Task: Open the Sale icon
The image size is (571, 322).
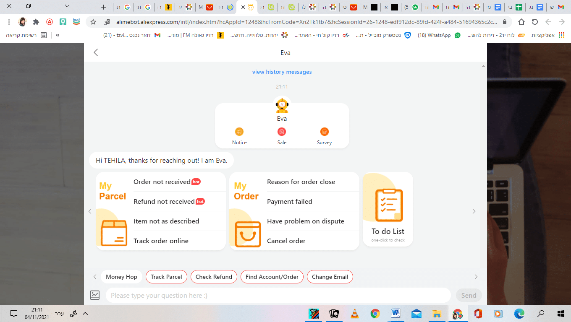Action: 282,132
